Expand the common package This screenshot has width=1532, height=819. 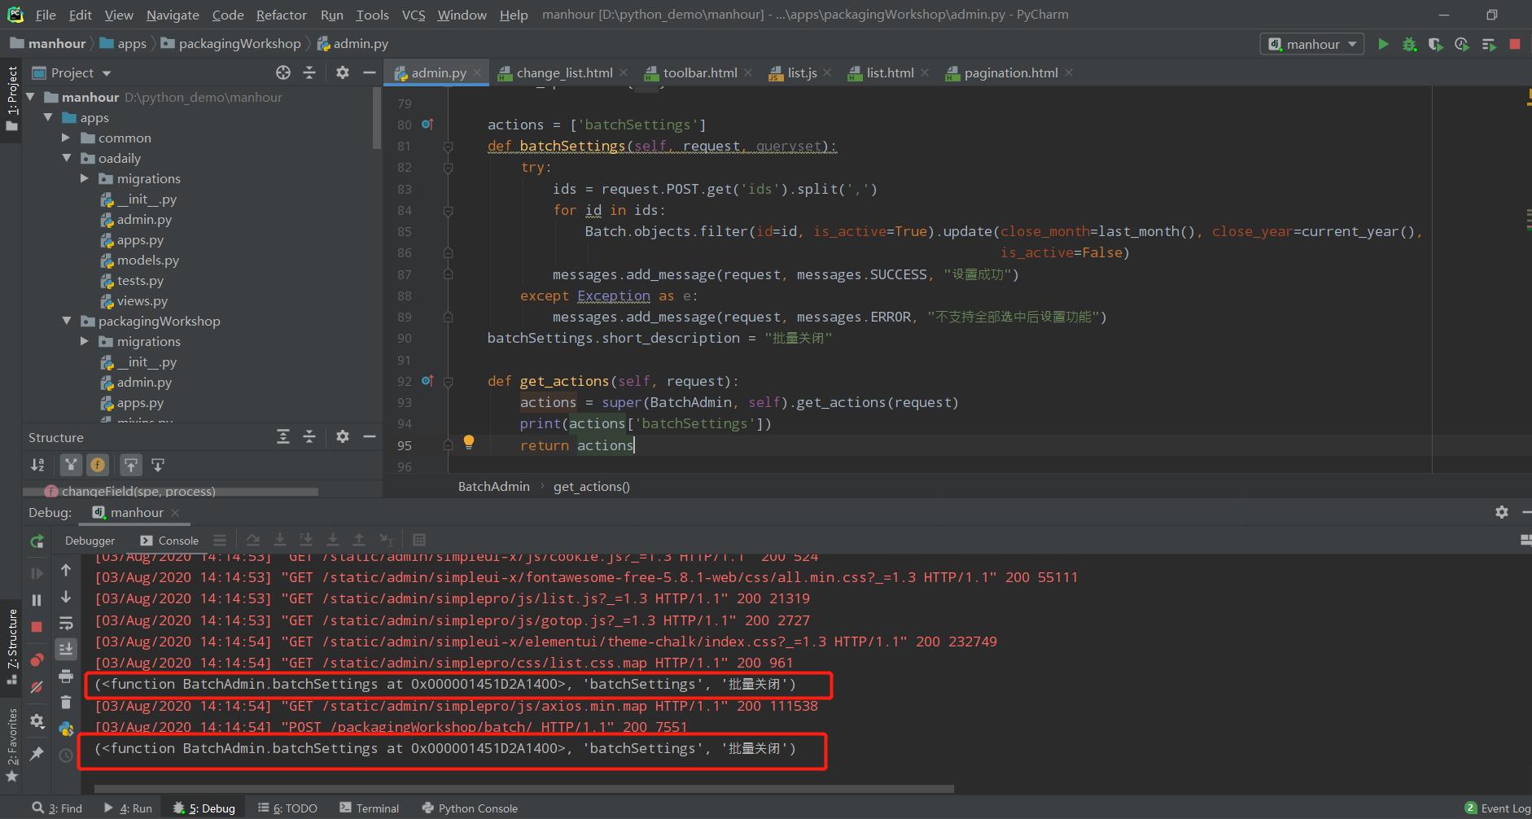pyautogui.click(x=67, y=138)
